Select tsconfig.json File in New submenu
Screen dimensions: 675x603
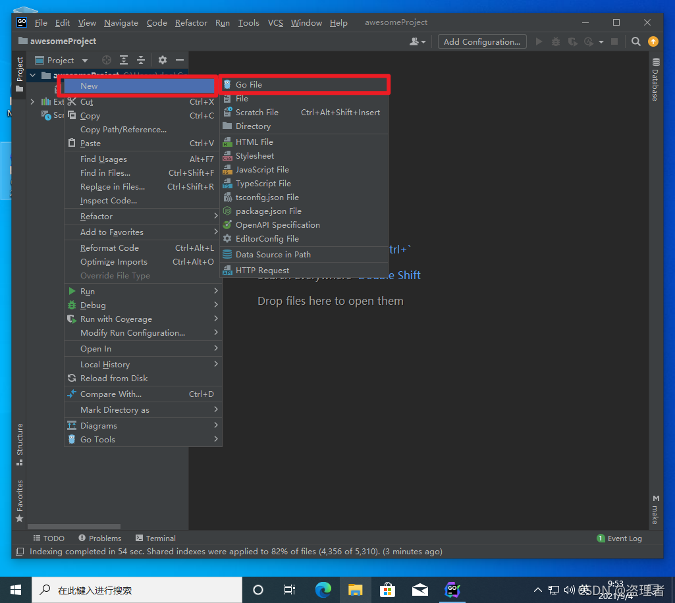(x=304, y=197)
